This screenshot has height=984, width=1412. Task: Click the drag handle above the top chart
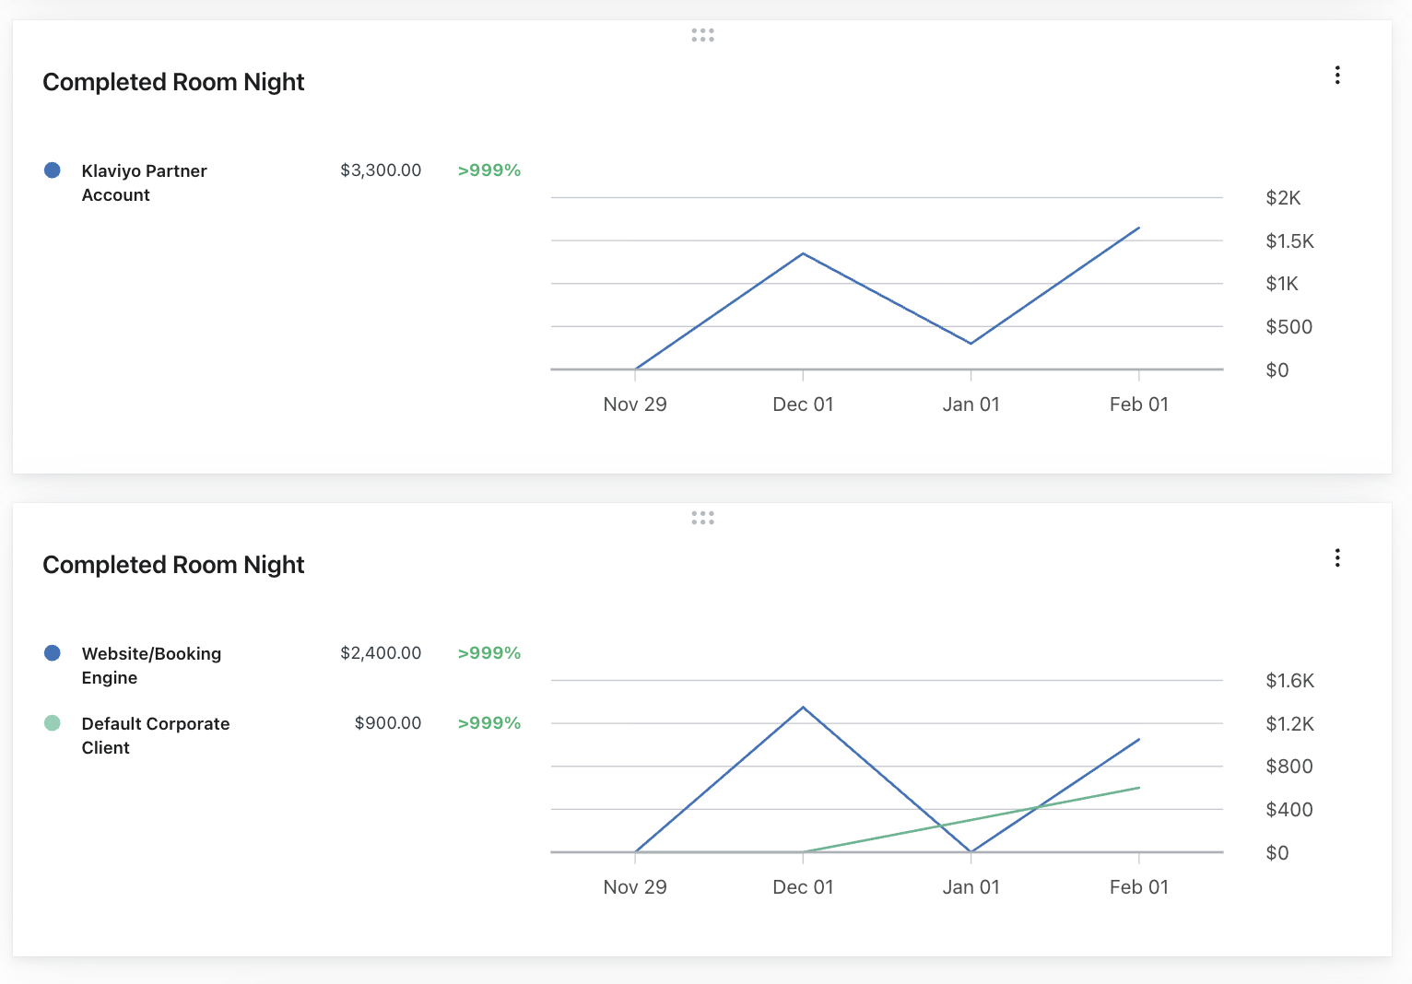click(x=702, y=35)
